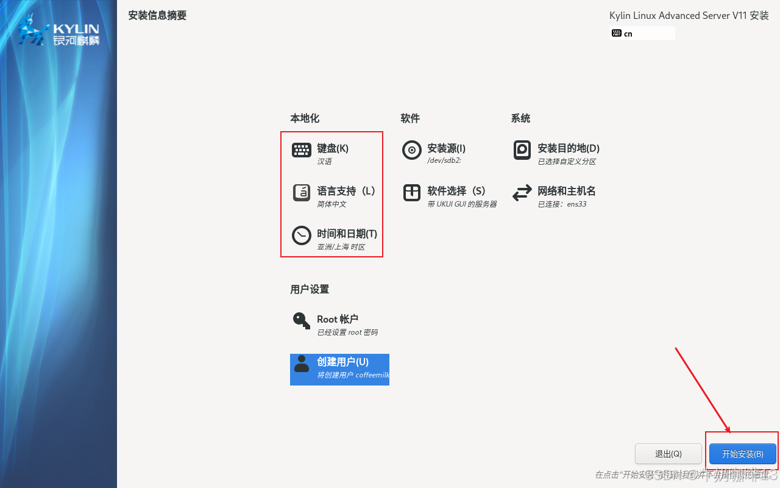This screenshot has height=488, width=780.
Task: Click the 汉语 keyboard status text
Action: click(325, 162)
